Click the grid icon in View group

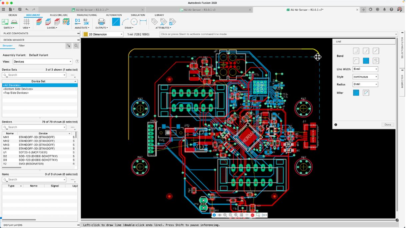(x=26, y=22)
